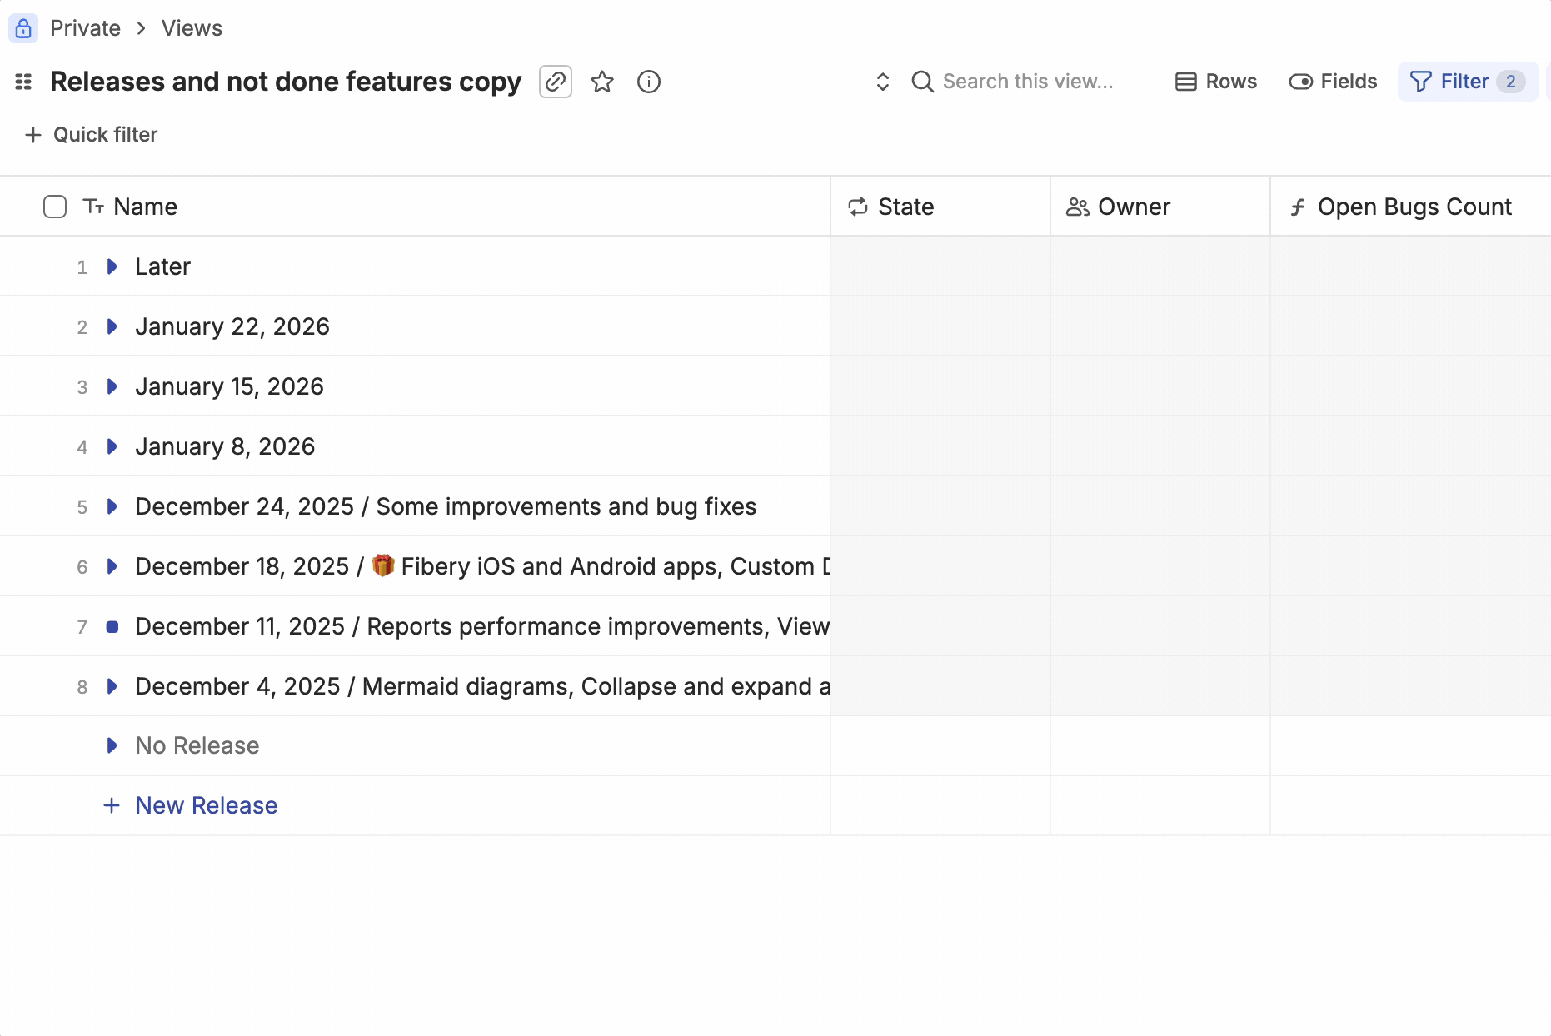The width and height of the screenshot is (1551, 1036).
Task: Expand the No Release group
Action: coord(112,745)
